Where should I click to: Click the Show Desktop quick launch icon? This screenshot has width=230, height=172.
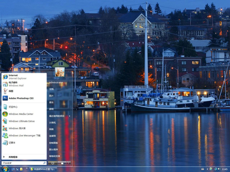(13, 169)
